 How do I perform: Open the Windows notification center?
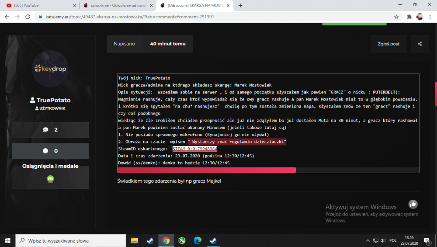[427, 241]
